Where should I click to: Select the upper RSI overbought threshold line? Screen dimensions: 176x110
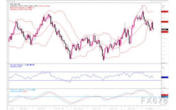[x=85, y=72]
